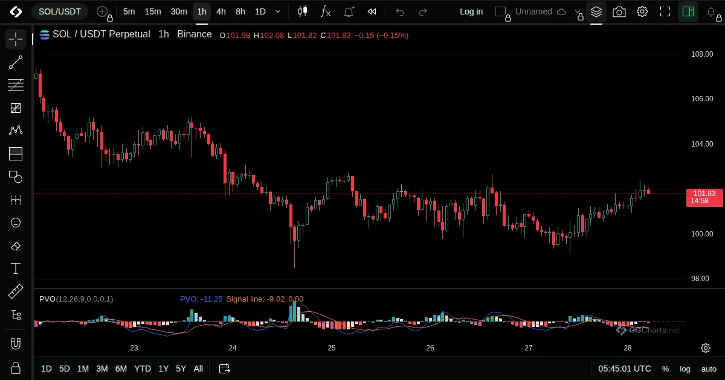The image size is (725, 380).
Task: Open axis settings gear at bottom right
Action: click(x=705, y=348)
